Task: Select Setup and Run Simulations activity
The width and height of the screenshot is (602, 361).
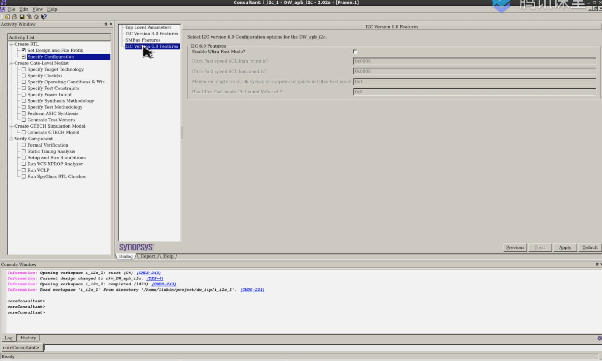Action: tap(56, 158)
